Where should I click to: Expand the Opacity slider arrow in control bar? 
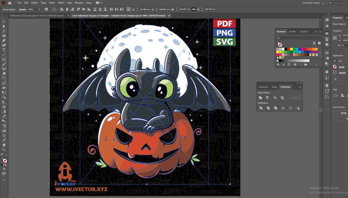pyautogui.click(x=39, y=9)
